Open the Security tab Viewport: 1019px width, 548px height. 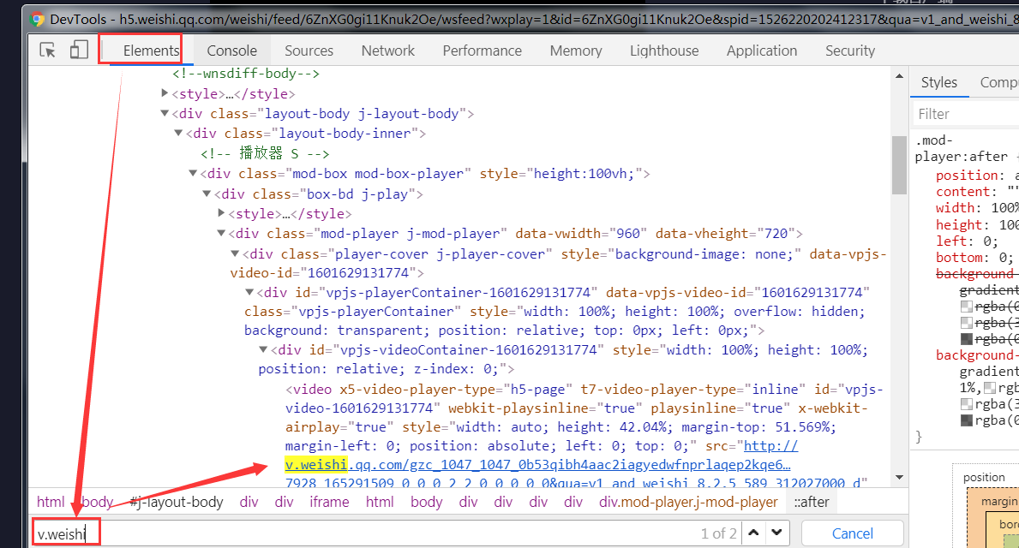(850, 51)
